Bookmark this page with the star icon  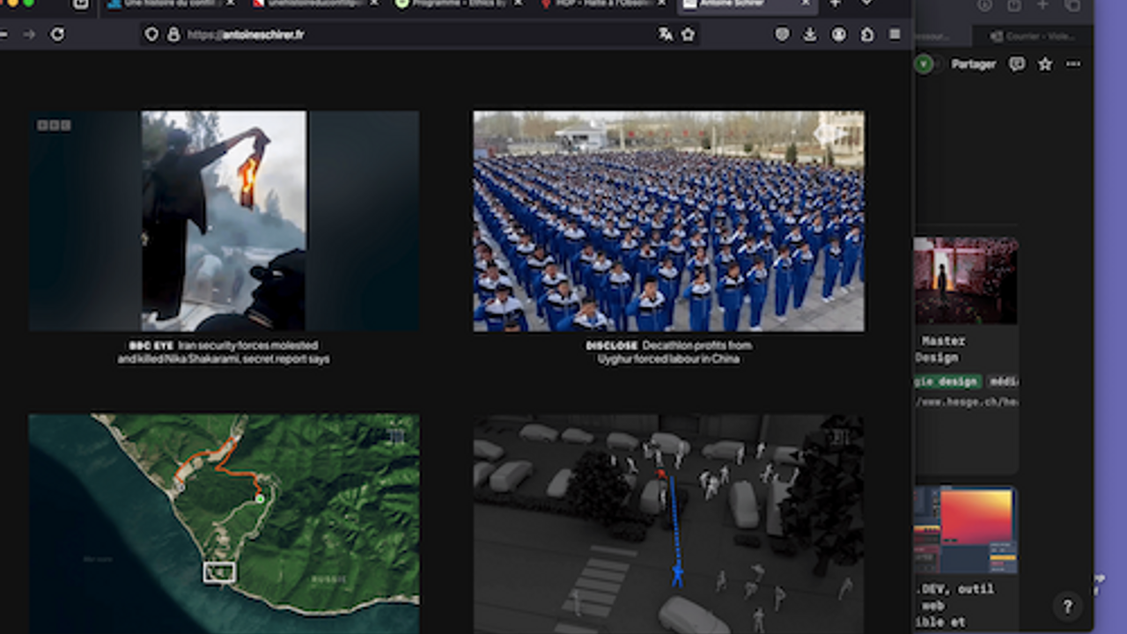point(688,34)
